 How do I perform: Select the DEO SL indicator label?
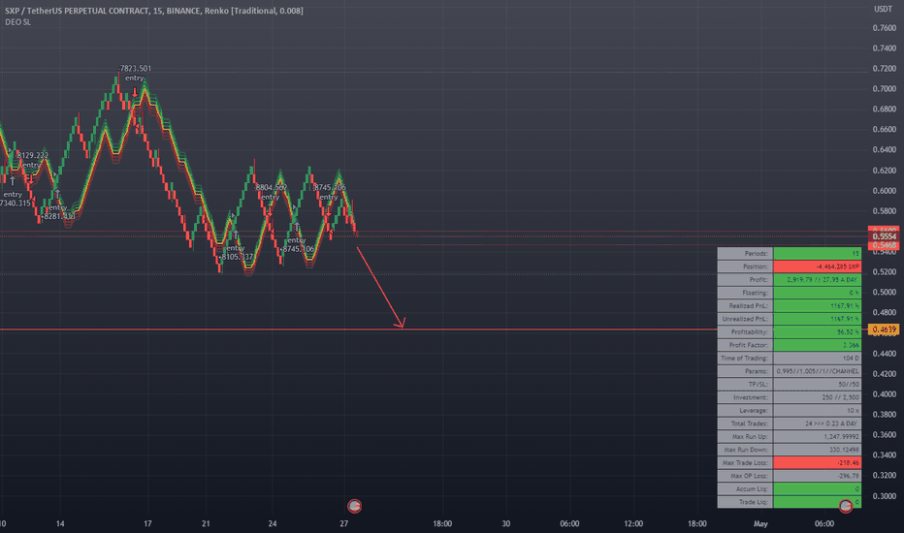click(x=17, y=22)
